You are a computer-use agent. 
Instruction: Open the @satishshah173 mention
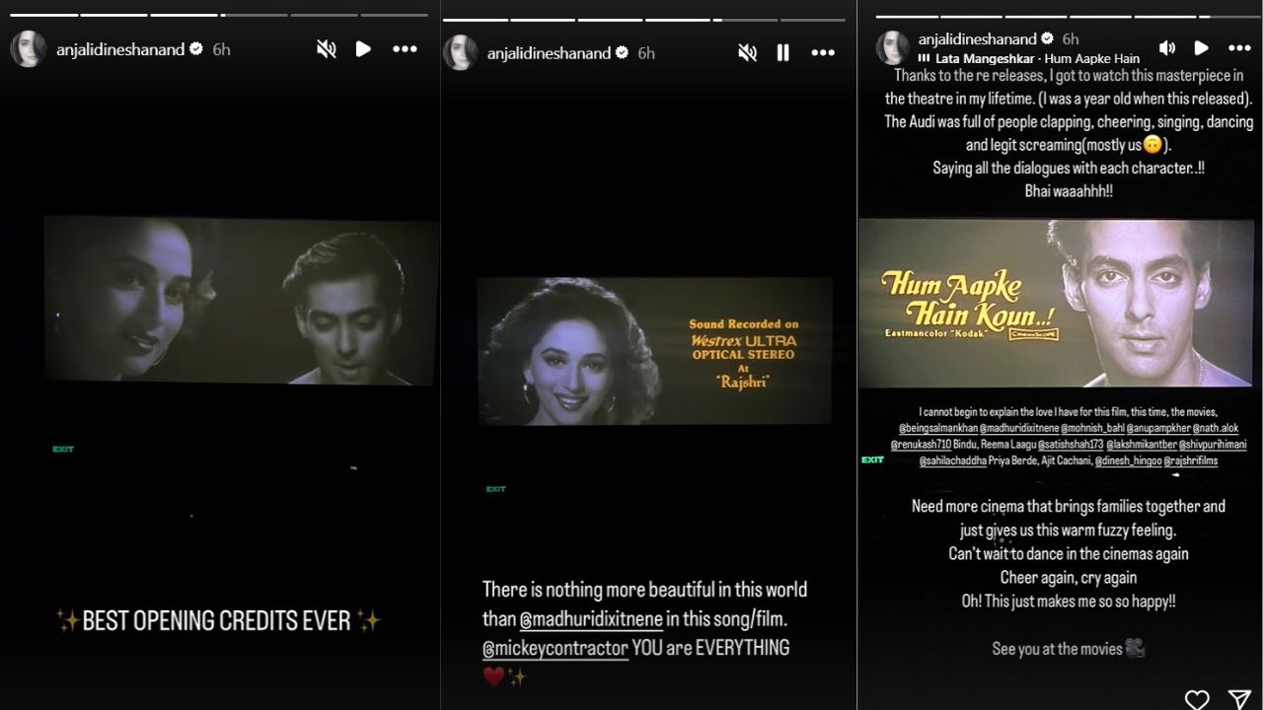(x=1073, y=445)
